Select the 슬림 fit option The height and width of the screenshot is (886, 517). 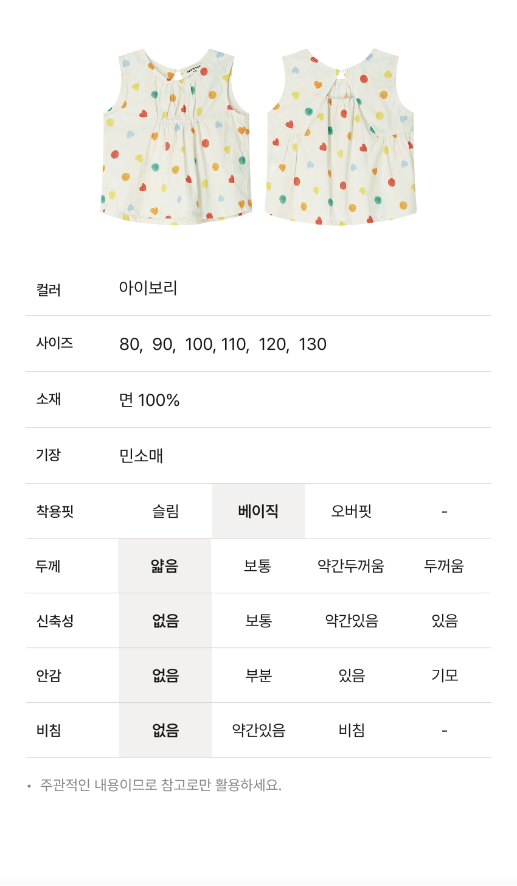click(x=165, y=511)
